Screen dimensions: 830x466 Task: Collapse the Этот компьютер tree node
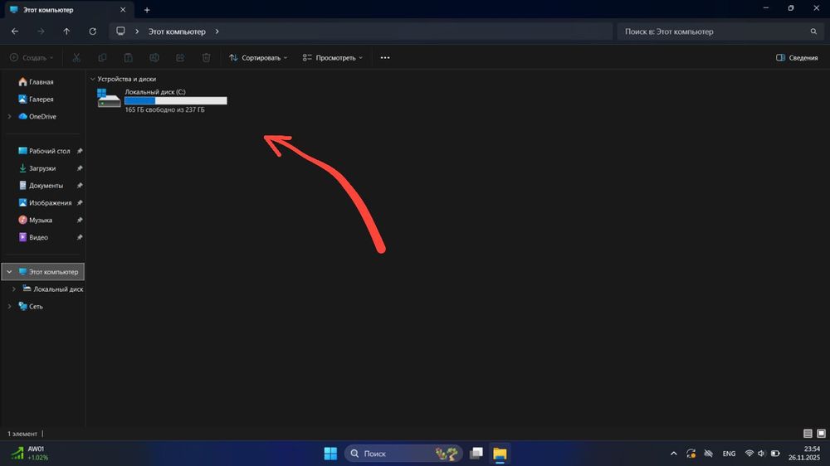[9, 272]
